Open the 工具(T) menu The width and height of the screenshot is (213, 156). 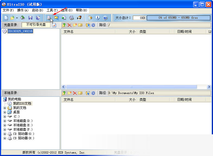tap(52, 10)
